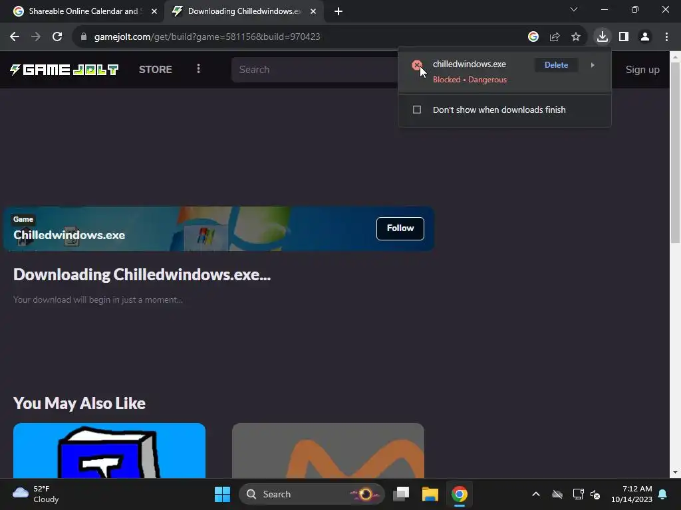Open Task View on the taskbar
The width and height of the screenshot is (681, 510).
(401, 494)
